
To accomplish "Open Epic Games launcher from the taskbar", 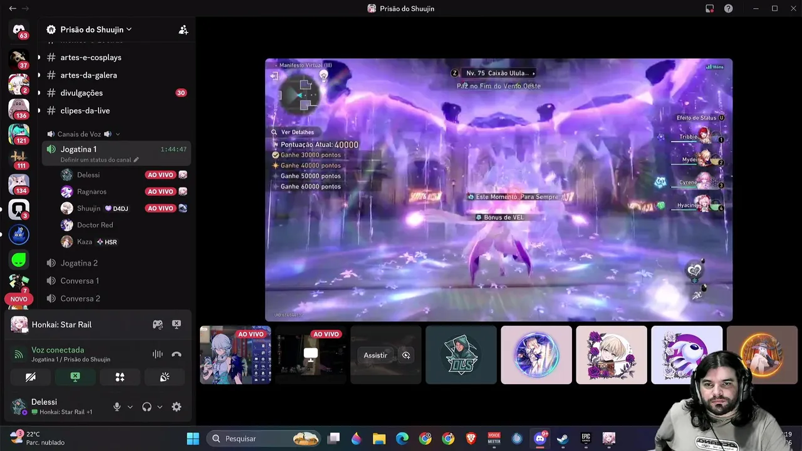I will (x=586, y=438).
